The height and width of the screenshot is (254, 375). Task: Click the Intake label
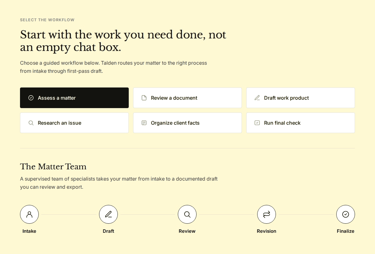point(29,231)
